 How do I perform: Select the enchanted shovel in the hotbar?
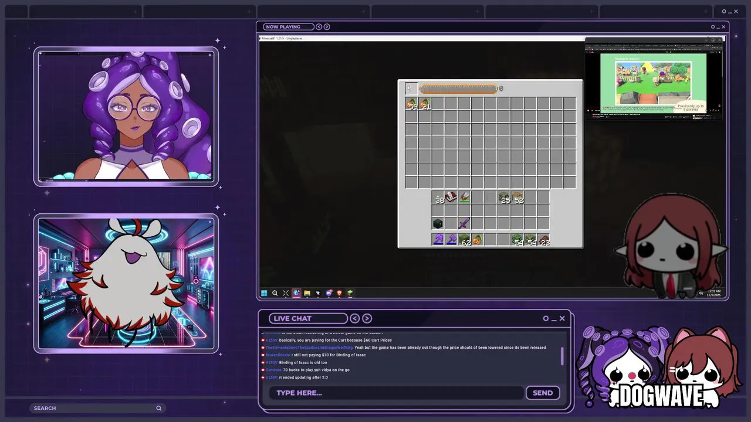(451, 240)
